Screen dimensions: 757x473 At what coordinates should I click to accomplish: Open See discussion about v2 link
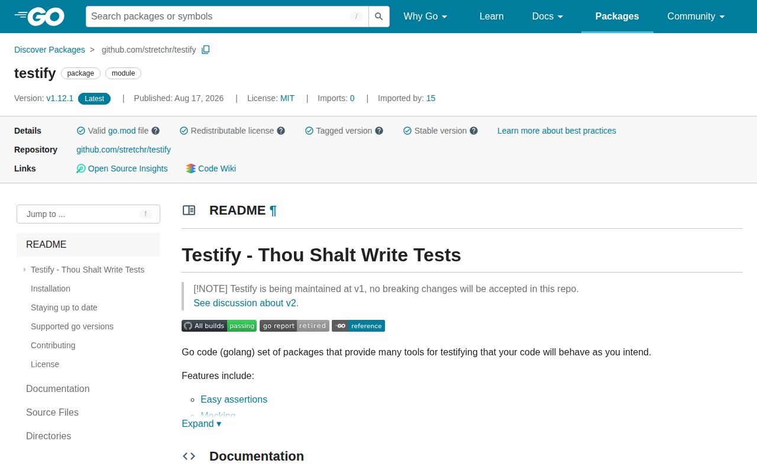245,303
